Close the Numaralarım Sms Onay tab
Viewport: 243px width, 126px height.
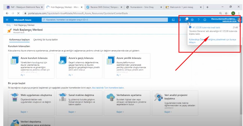tap(161, 7)
